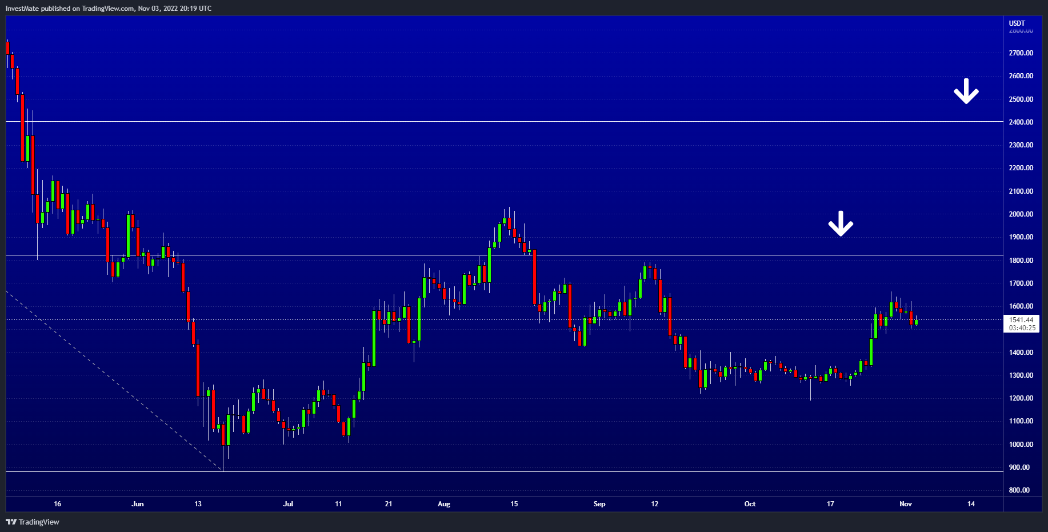This screenshot has width=1048, height=532.
Task: Click the date label 15 on the time axis
Action: tap(514, 504)
